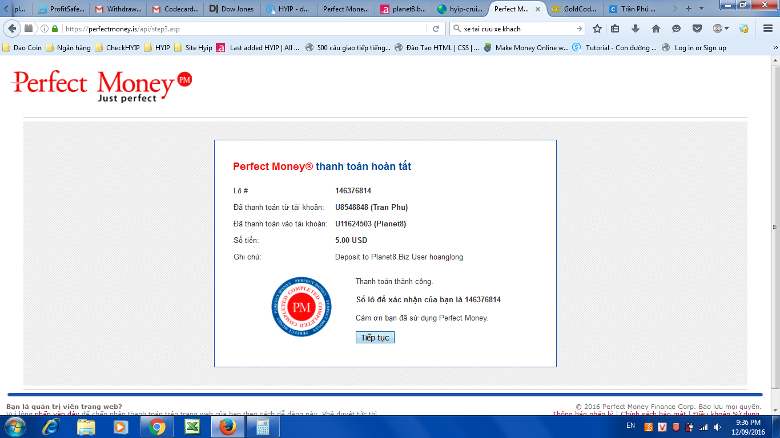Click the network signal tray icon
Screen dimensions: 780x438
[x=703, y=427]
